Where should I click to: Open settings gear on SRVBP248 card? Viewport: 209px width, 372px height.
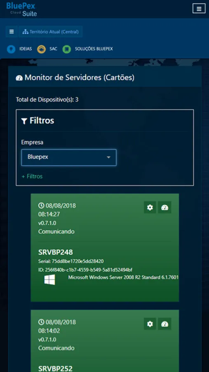[150, 207]
